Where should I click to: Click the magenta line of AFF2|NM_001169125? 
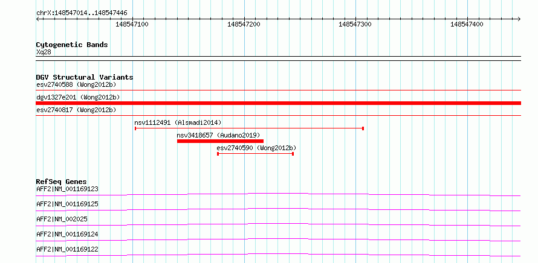(x=278, y=209)
